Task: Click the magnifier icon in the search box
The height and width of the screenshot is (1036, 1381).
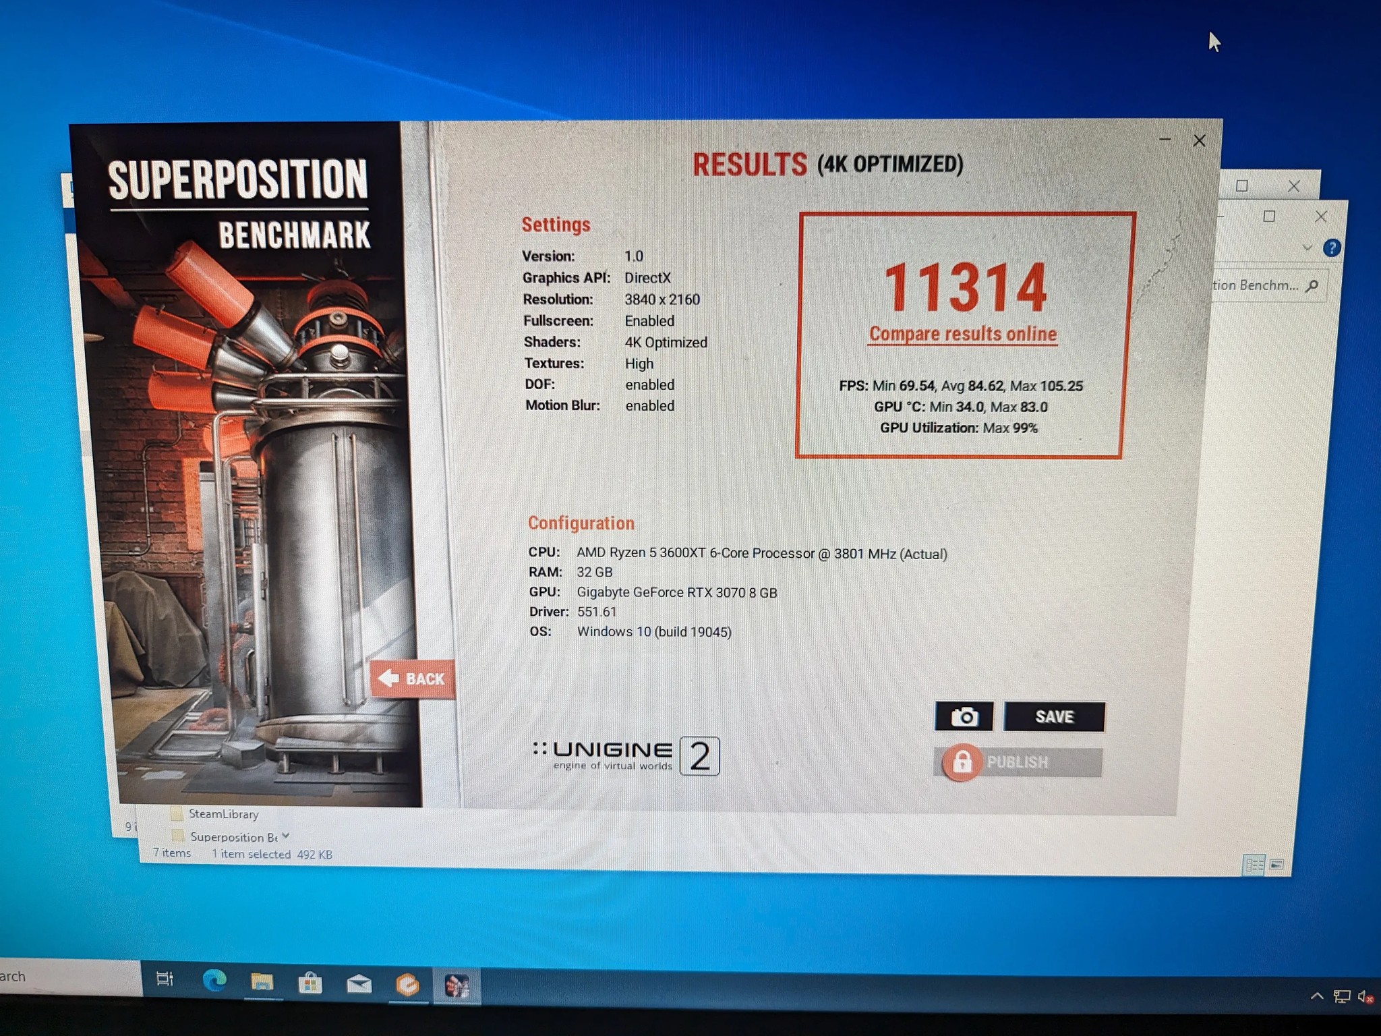Action: tap(1311, 285)
